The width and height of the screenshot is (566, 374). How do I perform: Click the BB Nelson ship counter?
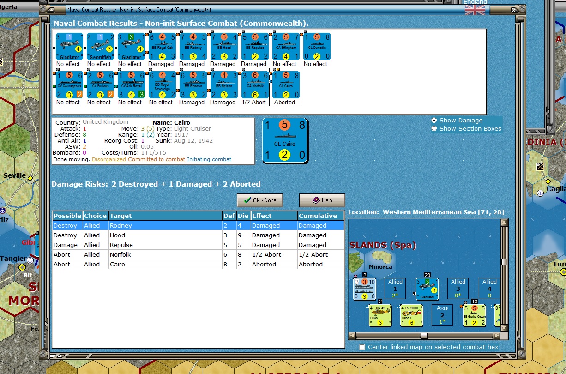point(223,84)
